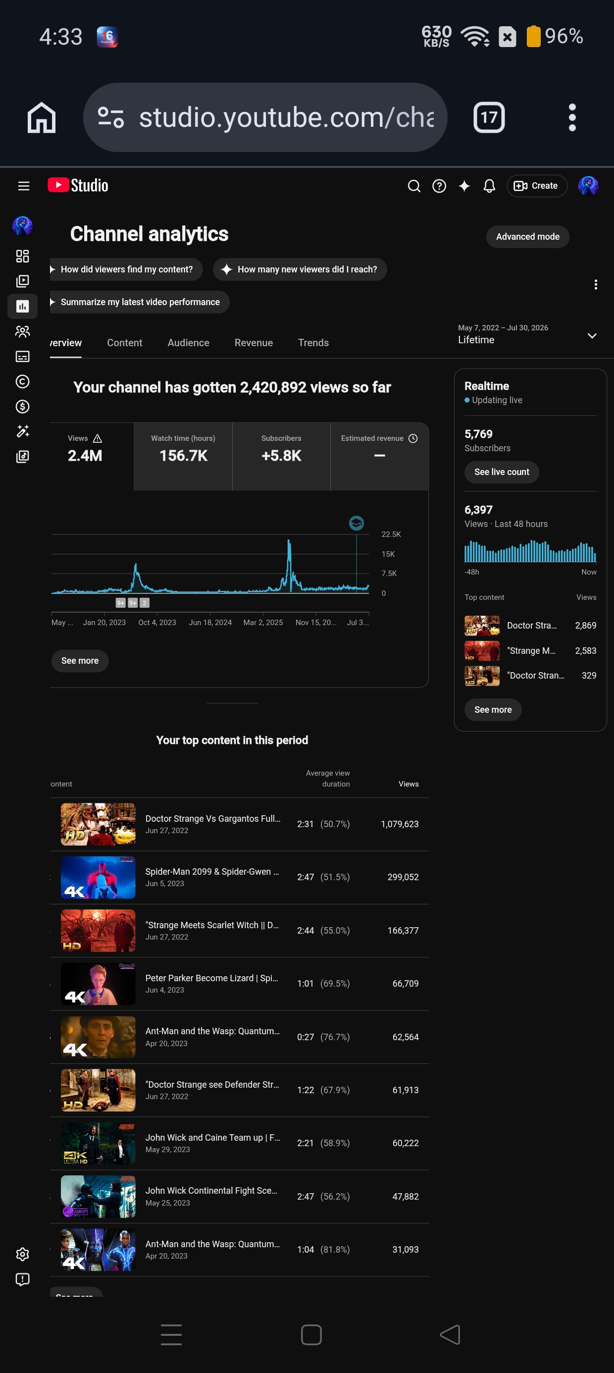Click the first 9+ chart marker badge
Viewport: 614px width, 1373px height.
click(120, 603)
